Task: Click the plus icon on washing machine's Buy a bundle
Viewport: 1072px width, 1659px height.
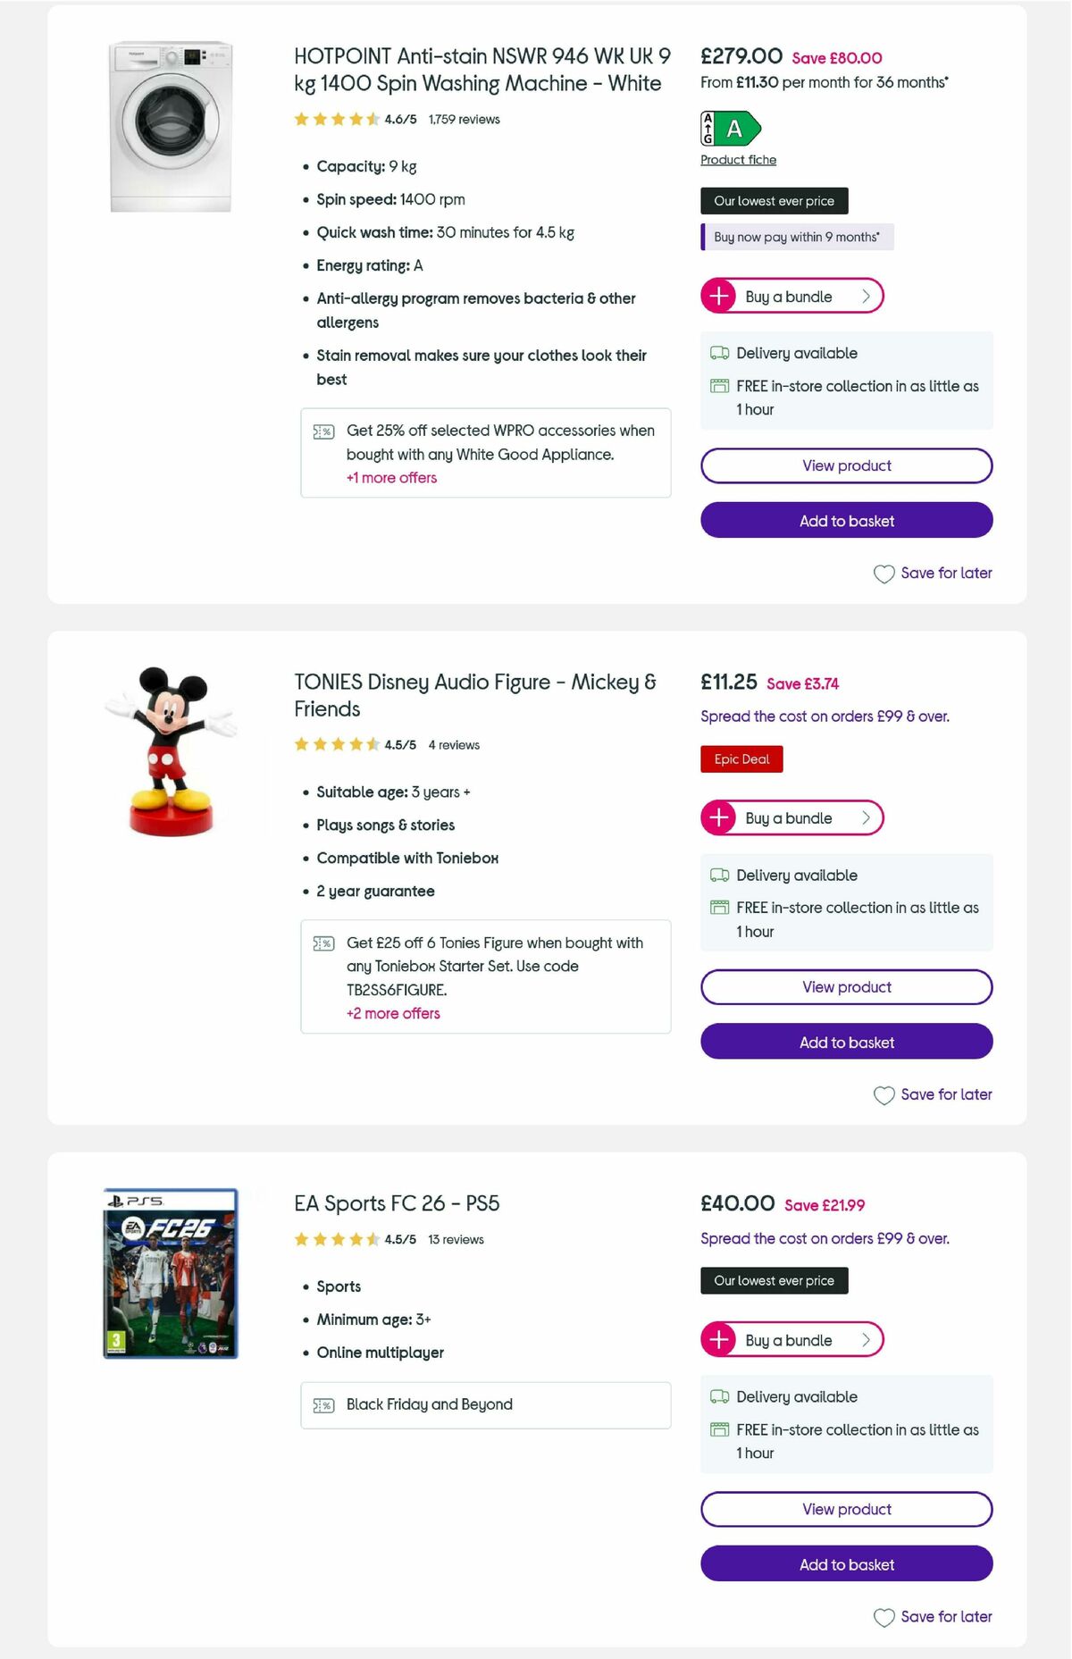Action: pyautogui.click(x=719, y=296)
